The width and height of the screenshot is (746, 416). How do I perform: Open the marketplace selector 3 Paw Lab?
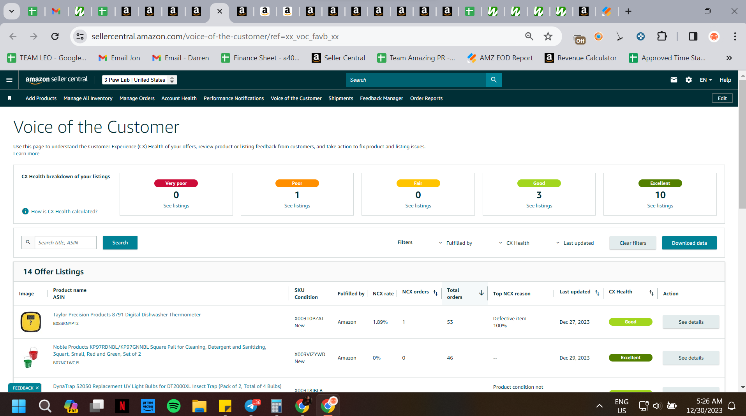pyautogui.click(x=139, y=80)
